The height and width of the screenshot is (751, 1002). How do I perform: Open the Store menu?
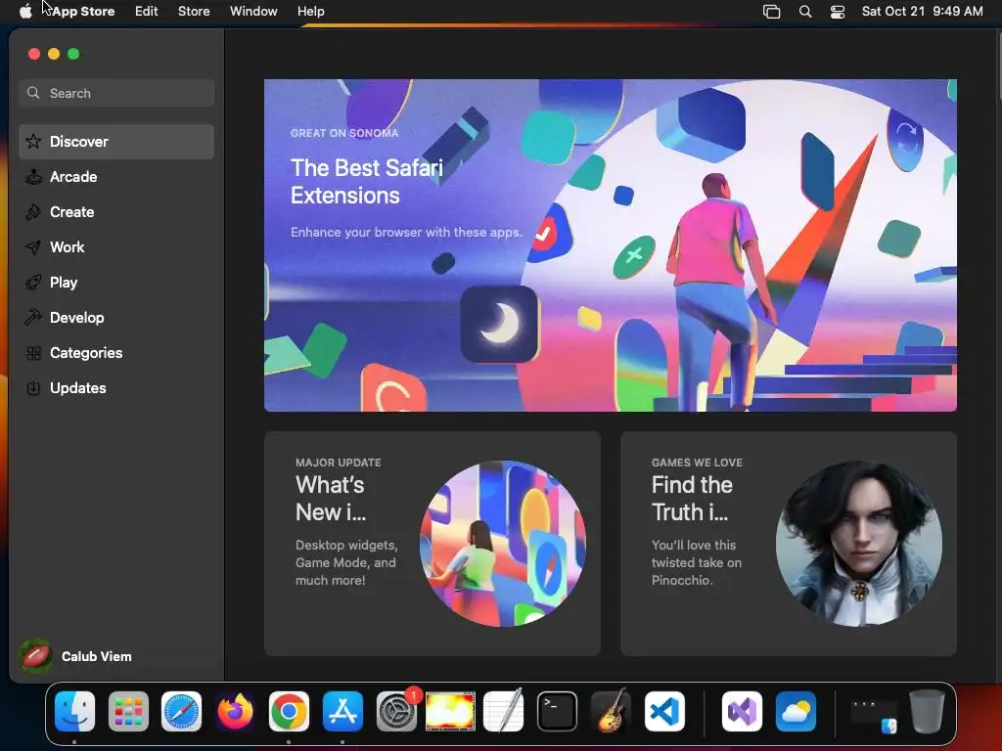click(194, 12)
